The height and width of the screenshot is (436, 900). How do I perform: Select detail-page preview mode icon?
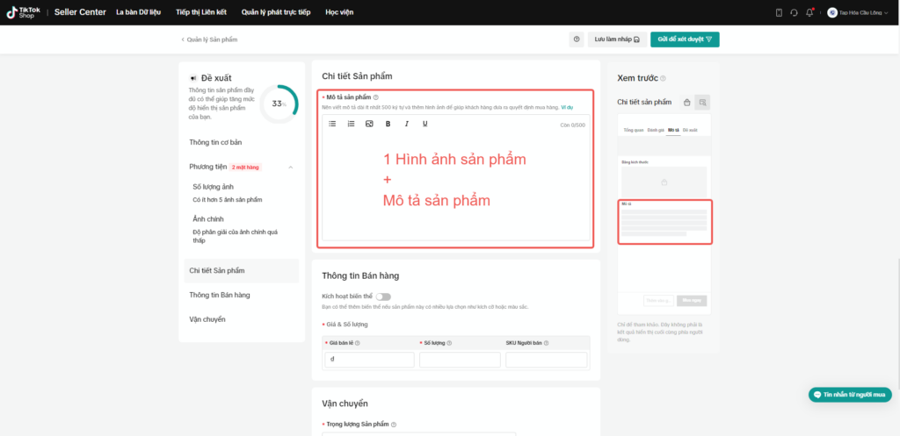(x=702, y=103)
